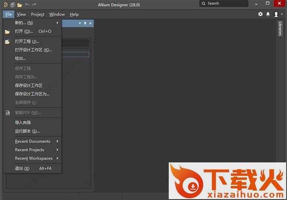Click the folder icon beside 打开 (O)

click(x=8, y=32)
